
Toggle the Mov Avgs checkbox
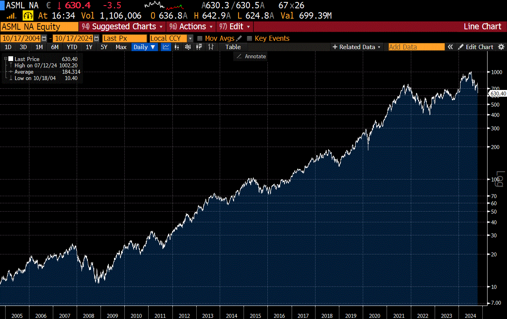click(200, 38)
